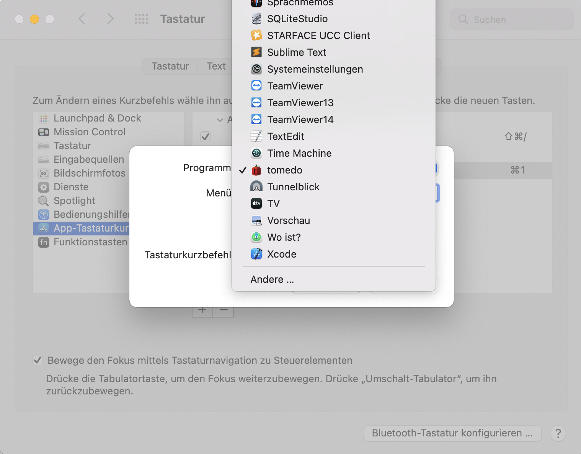Collapse the shortcut list disclosure chevron
581x454 pixels.
[220, 120]
